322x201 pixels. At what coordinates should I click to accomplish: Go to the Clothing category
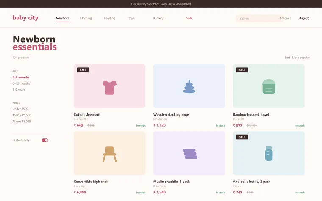(x=86, y=18)
